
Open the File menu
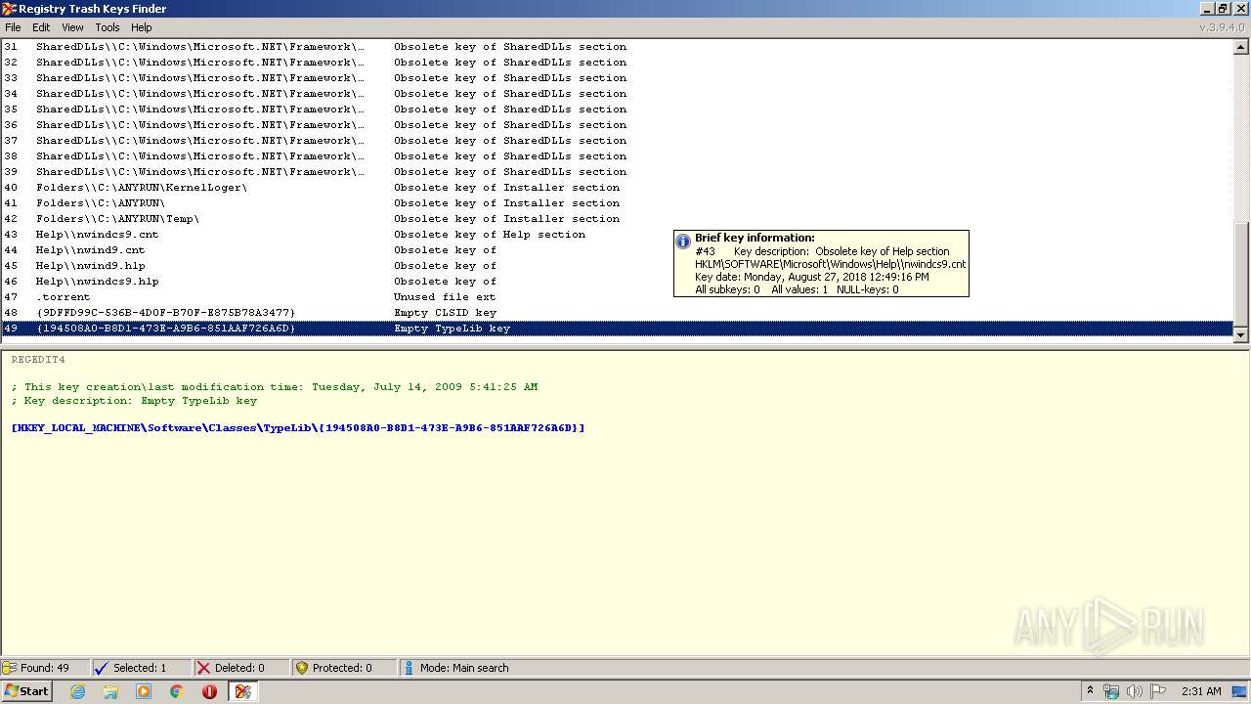[x=13, y=27]
